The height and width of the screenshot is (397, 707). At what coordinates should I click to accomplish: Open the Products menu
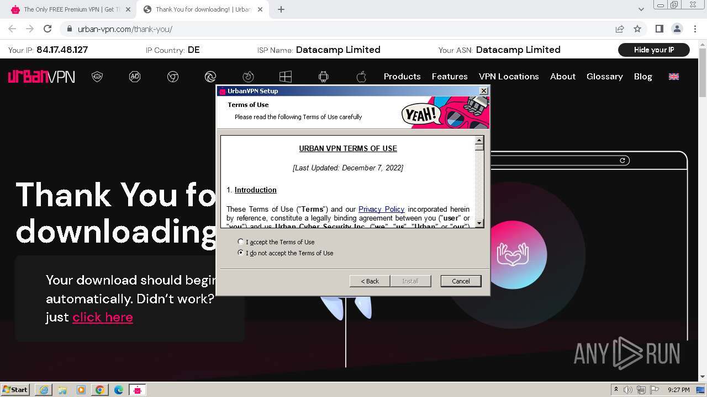coord(402,77)
